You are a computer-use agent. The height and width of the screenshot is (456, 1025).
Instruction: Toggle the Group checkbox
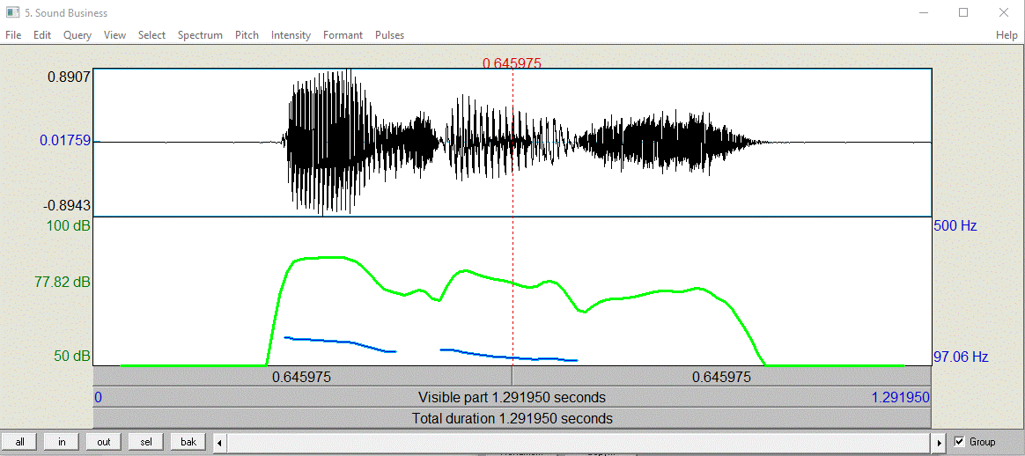(x=960, y=442)
